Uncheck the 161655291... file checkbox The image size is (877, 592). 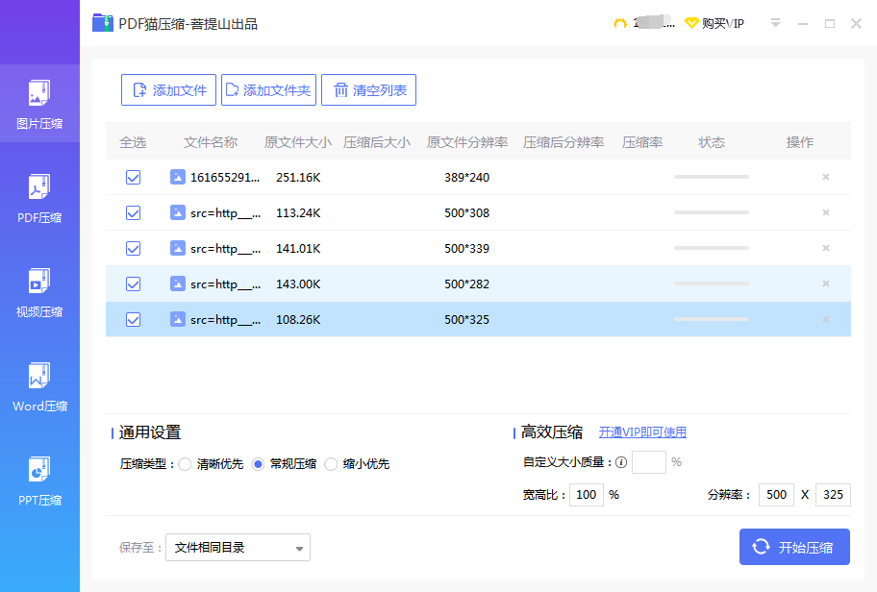[x=133, y=177]
